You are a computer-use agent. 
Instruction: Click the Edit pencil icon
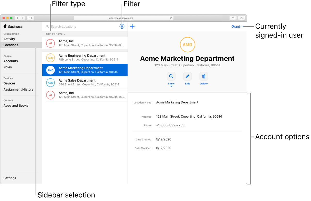pyautogui.click(x=187, y=76)
